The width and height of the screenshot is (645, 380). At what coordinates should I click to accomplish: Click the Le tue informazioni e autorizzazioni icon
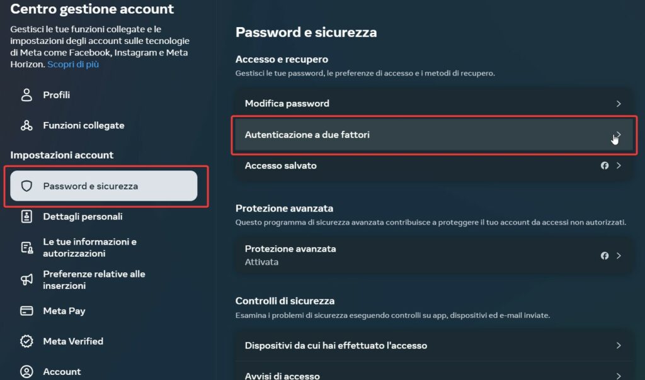coord(26,247)
